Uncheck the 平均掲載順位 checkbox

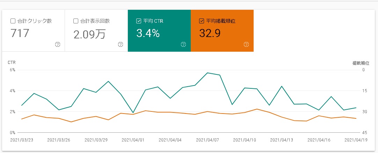point(202,21)
